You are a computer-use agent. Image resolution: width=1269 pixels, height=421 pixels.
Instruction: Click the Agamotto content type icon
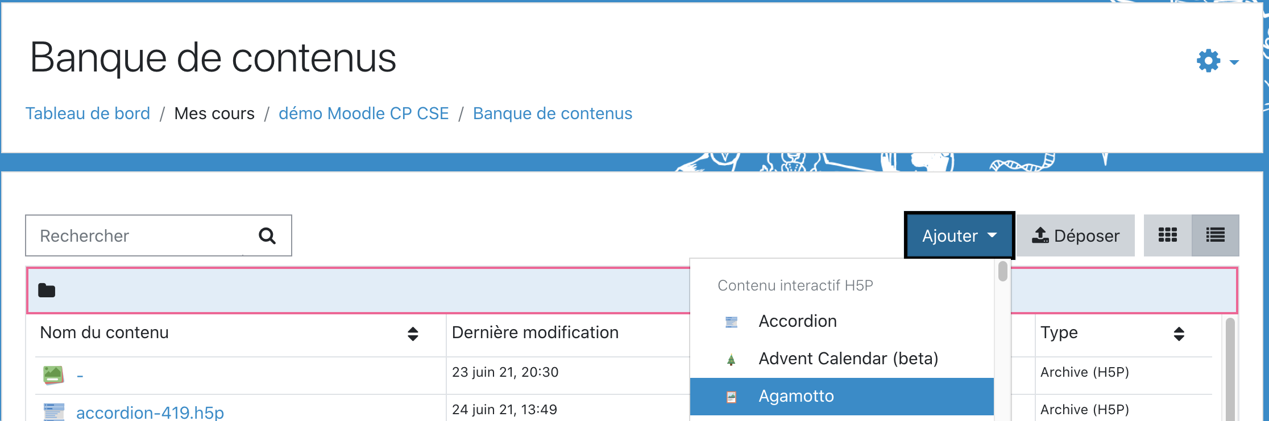[x=731, y=397]
